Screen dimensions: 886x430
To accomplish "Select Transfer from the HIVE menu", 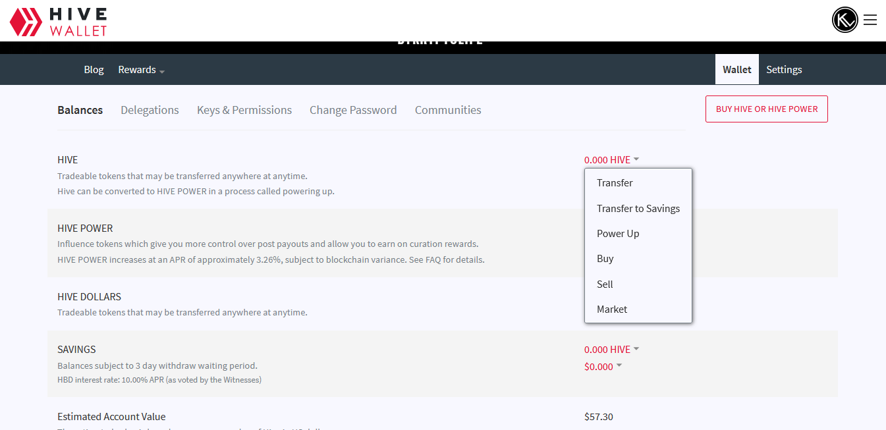I will (615, 183).
